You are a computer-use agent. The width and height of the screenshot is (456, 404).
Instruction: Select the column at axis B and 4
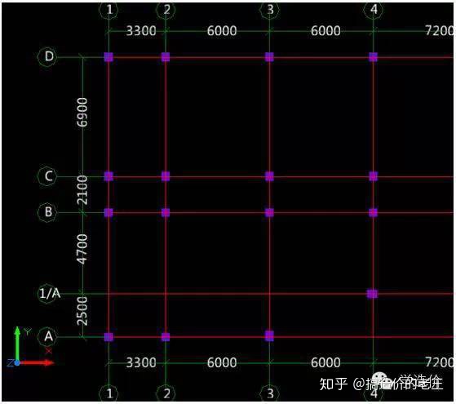point(374,213)
